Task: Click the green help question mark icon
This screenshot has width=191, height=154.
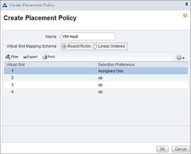Action: pyautogui.click(x=185, y=16)
